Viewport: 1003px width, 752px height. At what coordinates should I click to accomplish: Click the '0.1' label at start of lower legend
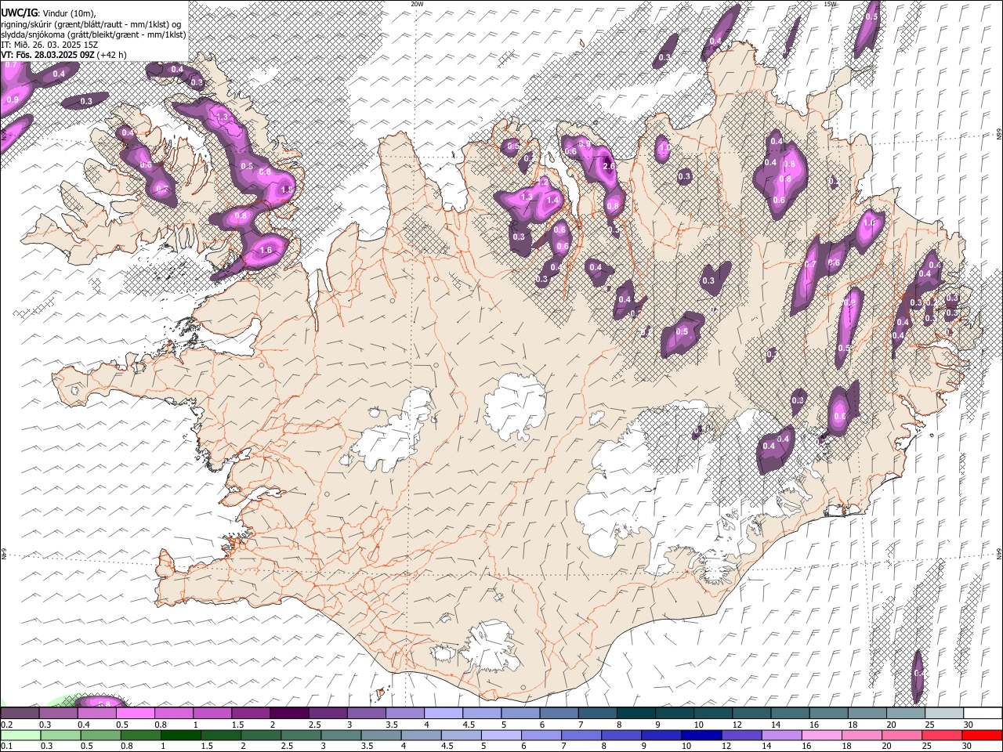(x=6, y=746)
